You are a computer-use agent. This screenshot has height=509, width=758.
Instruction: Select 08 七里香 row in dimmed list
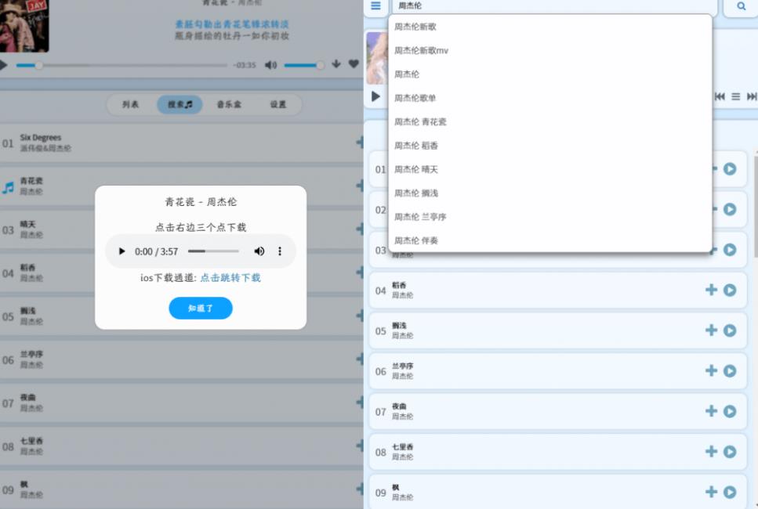point(182,446)
